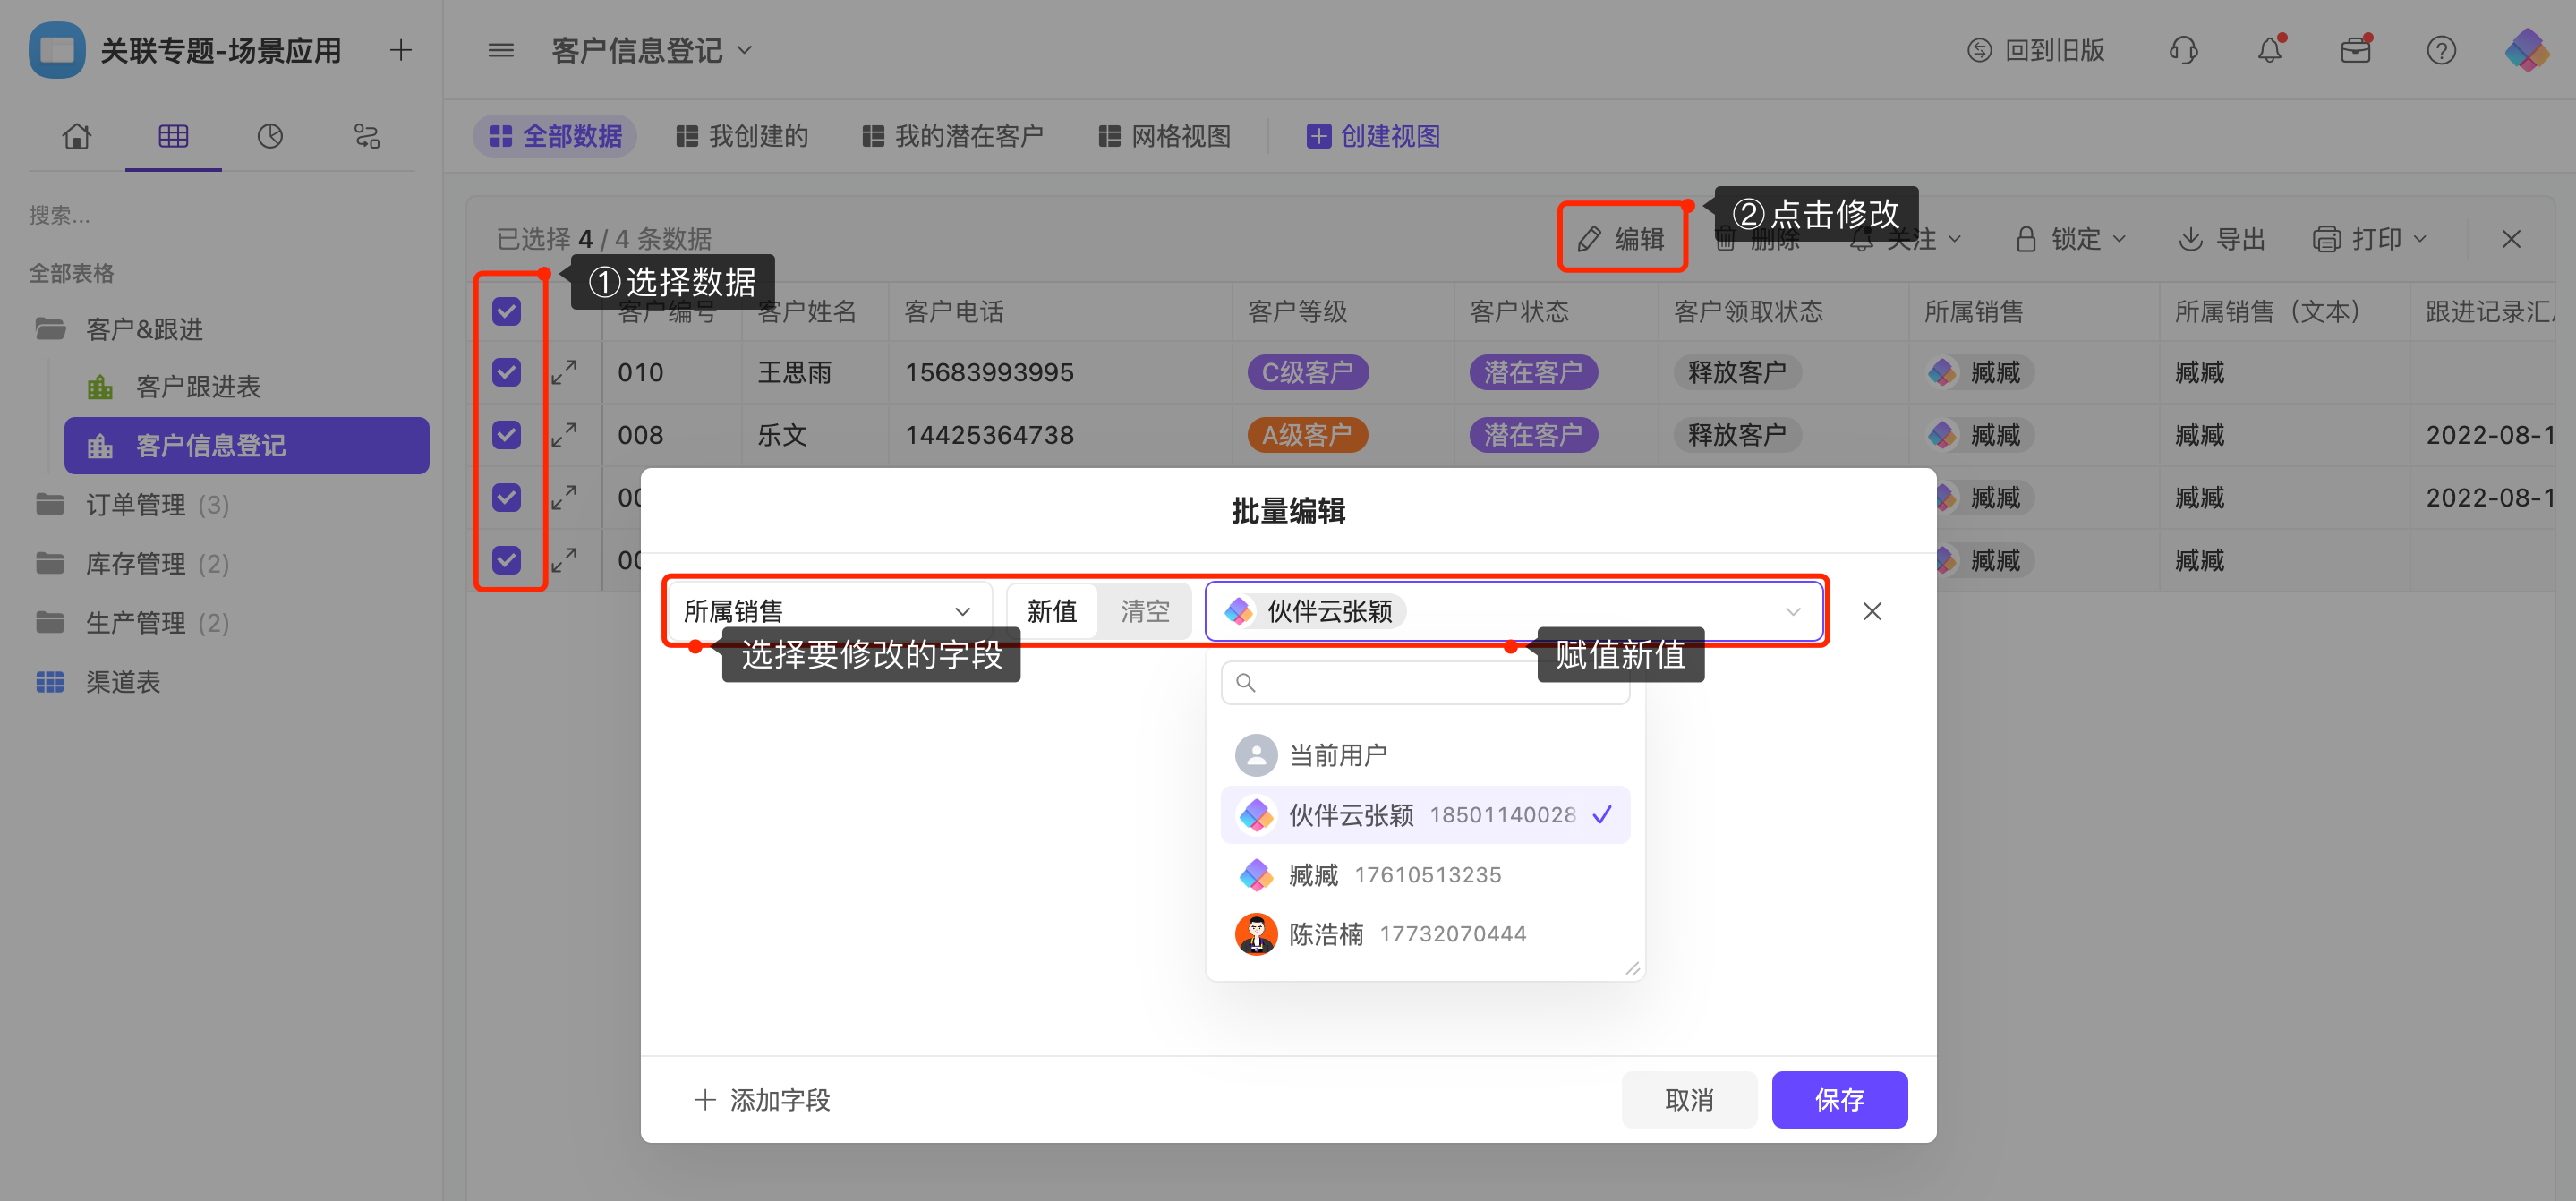The height and width of the screenshot is (1201, 2576).
Task: Open the workflow settings icon in sidebar
Action: click(367, 136)
